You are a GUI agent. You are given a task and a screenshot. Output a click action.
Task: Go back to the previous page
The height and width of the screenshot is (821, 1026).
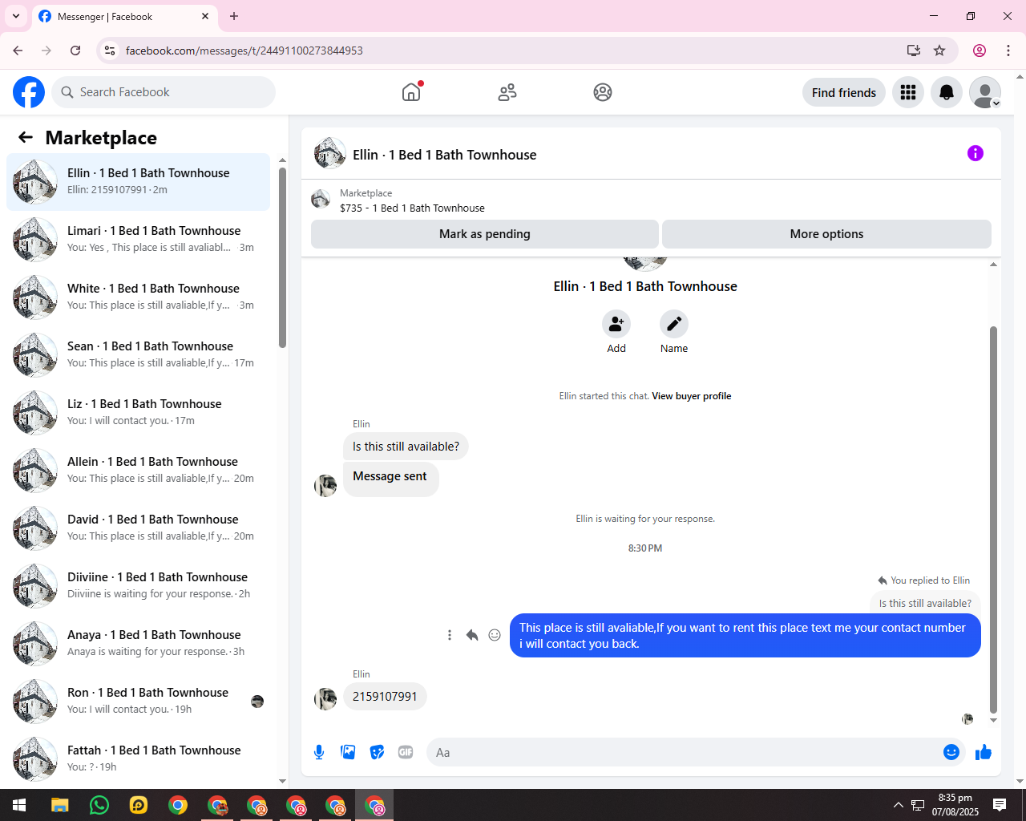click(x=18, y=51)
